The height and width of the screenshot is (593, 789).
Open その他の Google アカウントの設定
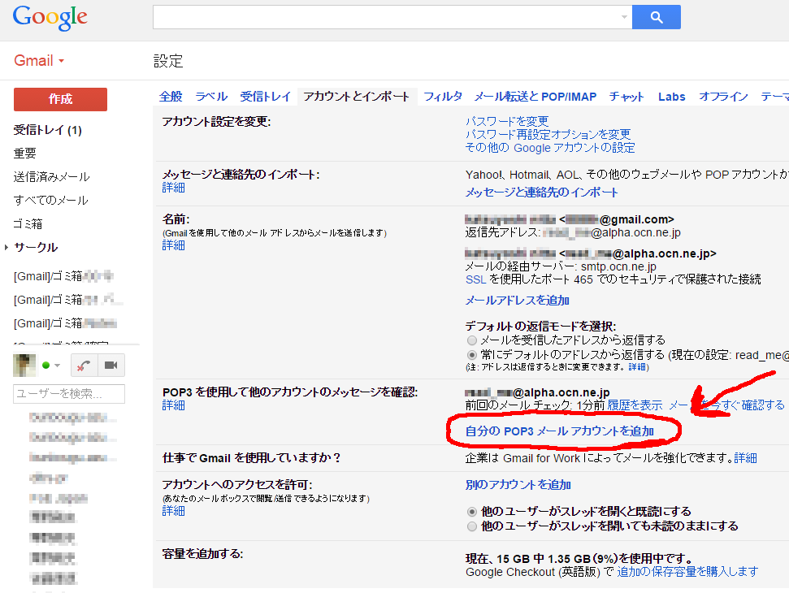pos(550,147)
